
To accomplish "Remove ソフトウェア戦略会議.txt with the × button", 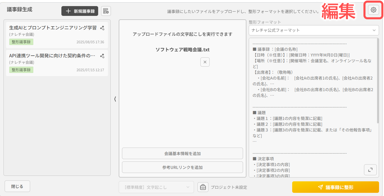I will coord(205,62).
